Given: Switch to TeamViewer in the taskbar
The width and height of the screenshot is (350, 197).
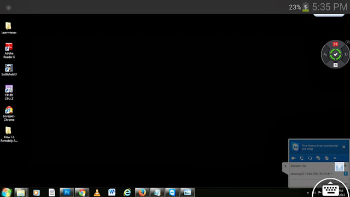Looking at the screenshot, I should coord(172,193).
